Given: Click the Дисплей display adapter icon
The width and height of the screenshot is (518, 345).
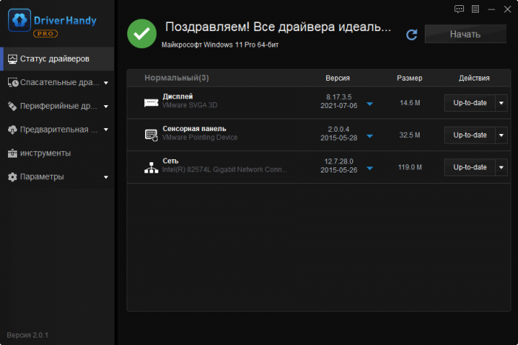Looking at the screenshot, I should (151, 103).
